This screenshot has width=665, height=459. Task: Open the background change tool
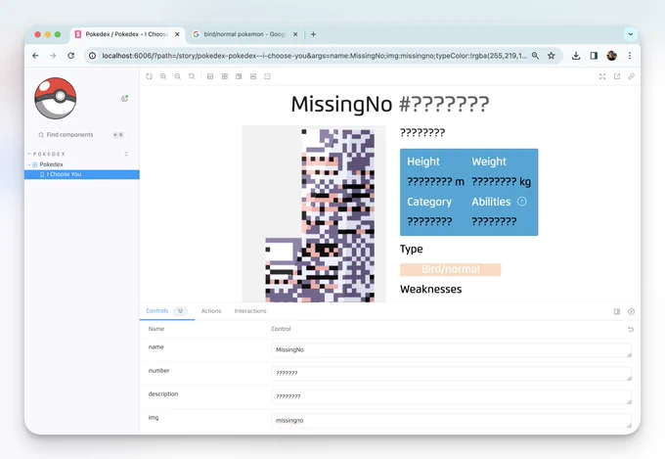point(210,76)
